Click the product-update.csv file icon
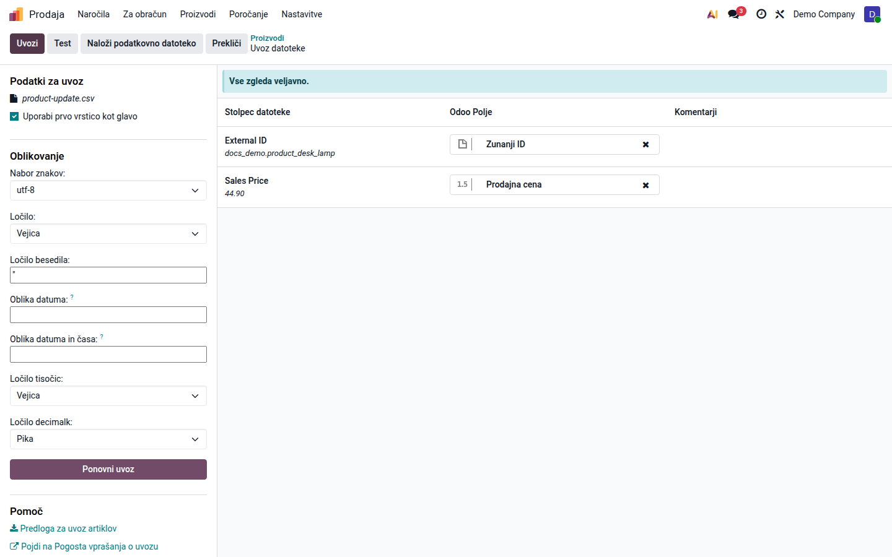 (14, 98)
